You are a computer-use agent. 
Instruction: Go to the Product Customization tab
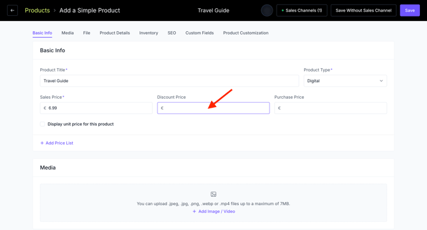coord(245,33)
